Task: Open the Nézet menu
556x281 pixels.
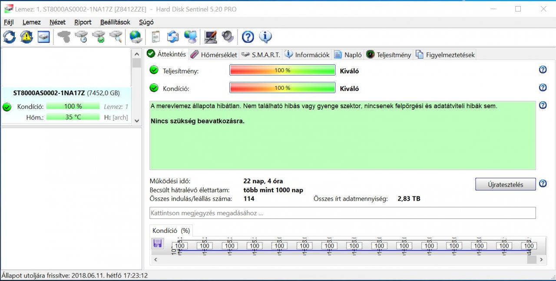Action: point(58,22)
